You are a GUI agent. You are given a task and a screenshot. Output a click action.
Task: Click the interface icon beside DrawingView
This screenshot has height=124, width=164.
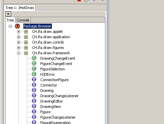tap(34, 106)
